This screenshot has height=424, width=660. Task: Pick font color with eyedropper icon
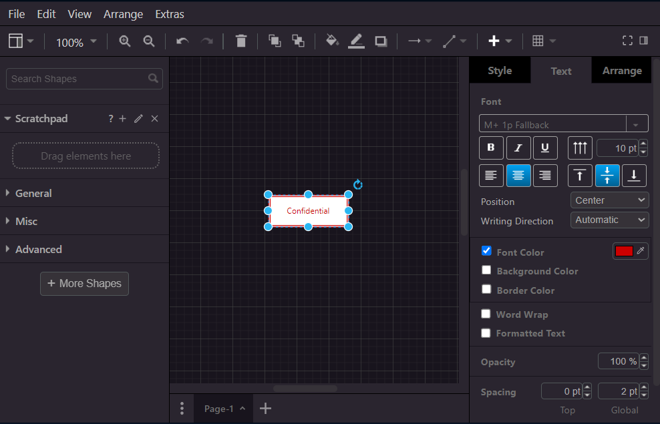coord(641,250)
